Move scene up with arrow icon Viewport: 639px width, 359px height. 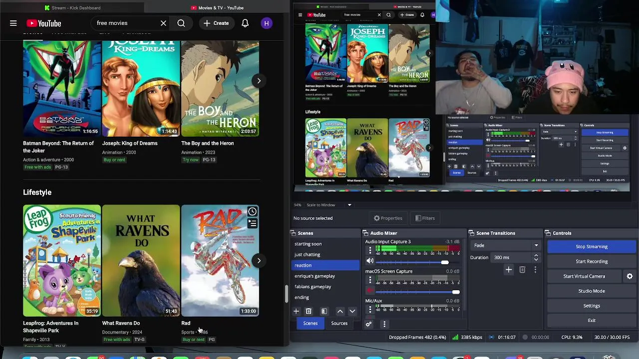[x=340, y=311]
